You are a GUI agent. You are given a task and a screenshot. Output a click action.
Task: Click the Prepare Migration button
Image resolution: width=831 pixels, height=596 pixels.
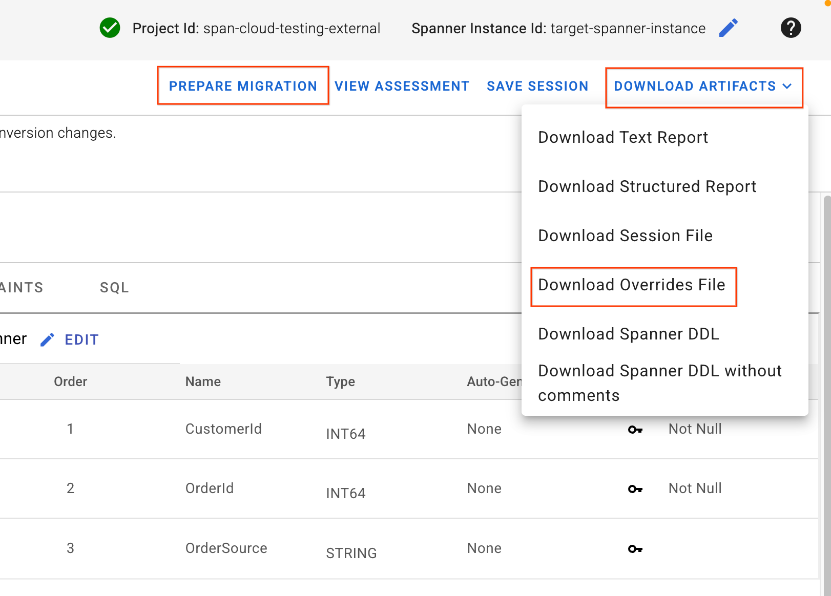(243, 86)
